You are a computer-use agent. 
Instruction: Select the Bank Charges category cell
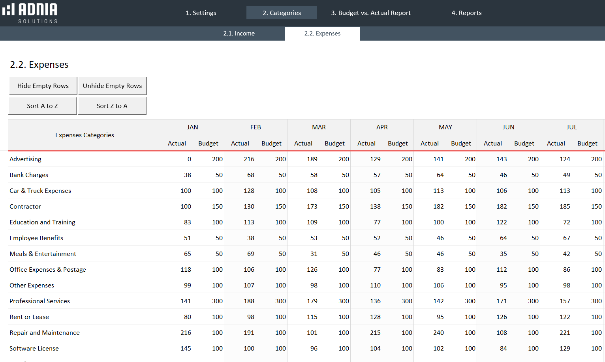[x=29, y=175]
